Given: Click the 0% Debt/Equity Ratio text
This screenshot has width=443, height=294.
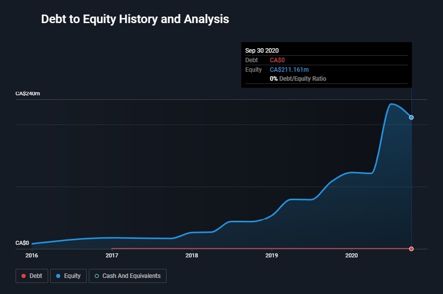Looking at the screenshot, I should pos(298,79).
